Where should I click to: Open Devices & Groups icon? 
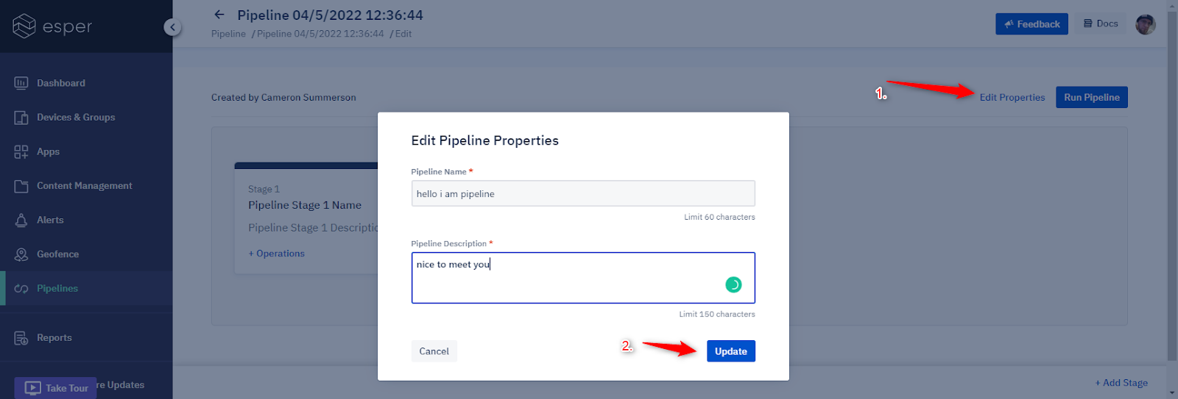coord(21,118)
